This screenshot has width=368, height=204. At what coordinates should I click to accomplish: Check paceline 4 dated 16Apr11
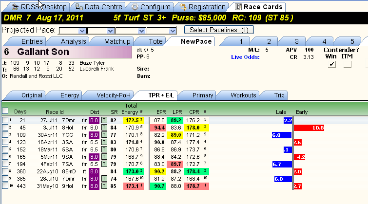coord(5,142)
